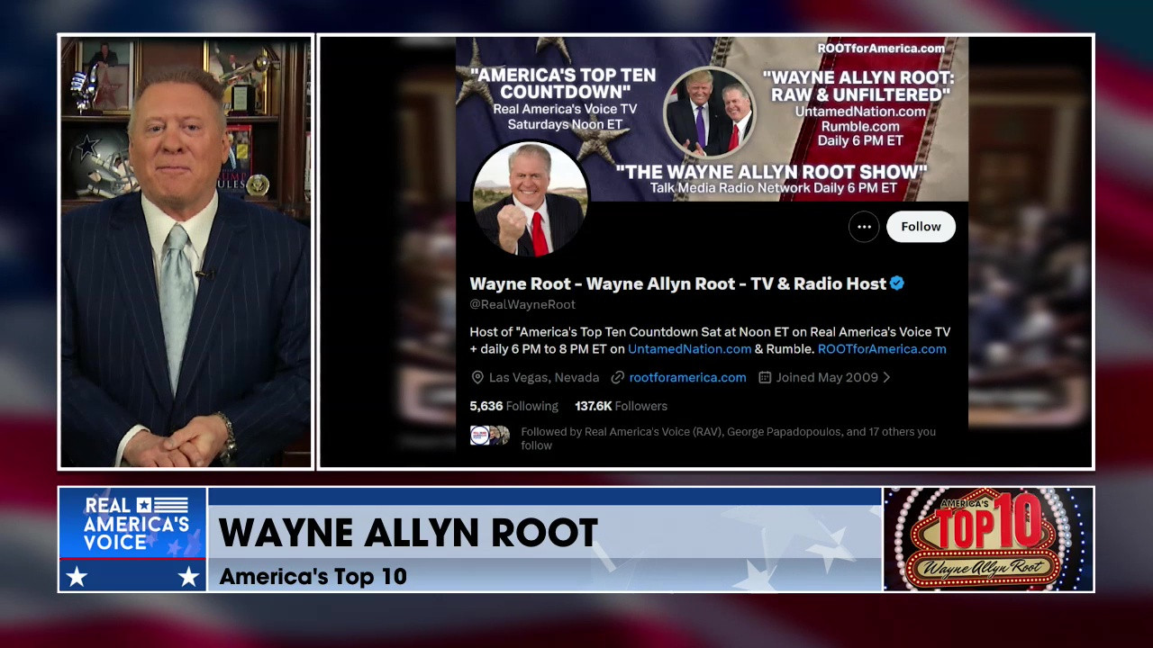
Task: Click the @RealWayneRoot handle text
Action: pyautogui.click(x=522, y=305)
